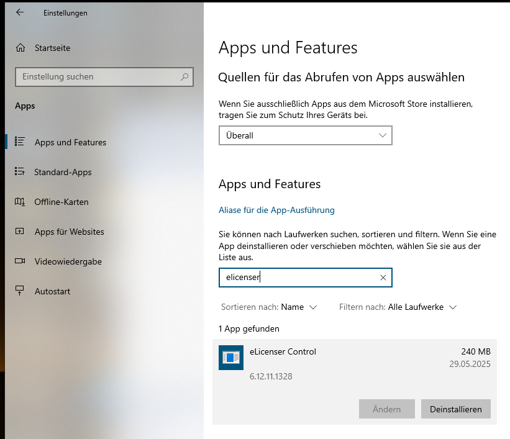Click the Standard-Apps icon
The height and width of the screenshot is (439, 510).
[19, 171]
